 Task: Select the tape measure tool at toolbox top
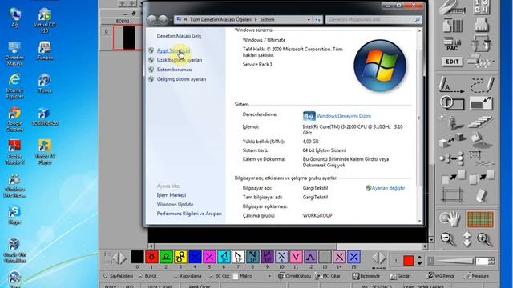point(452,7)
